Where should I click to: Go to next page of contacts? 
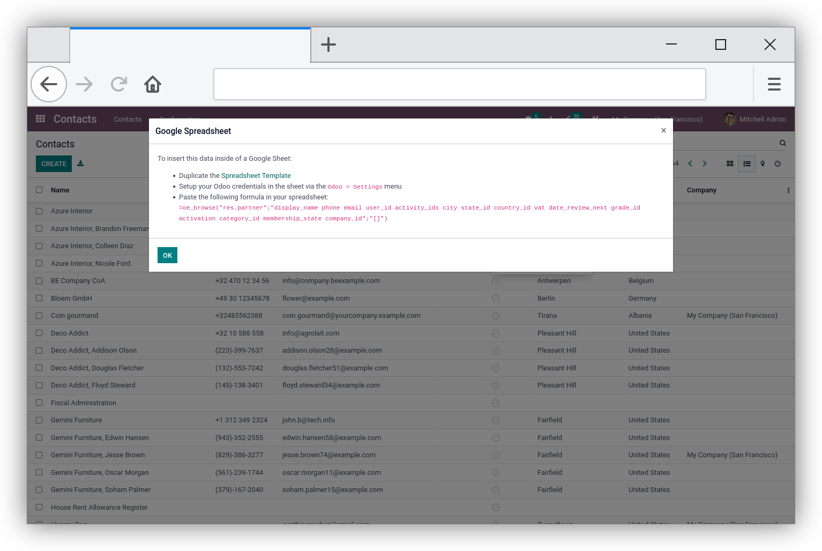[x=705, y=163]
